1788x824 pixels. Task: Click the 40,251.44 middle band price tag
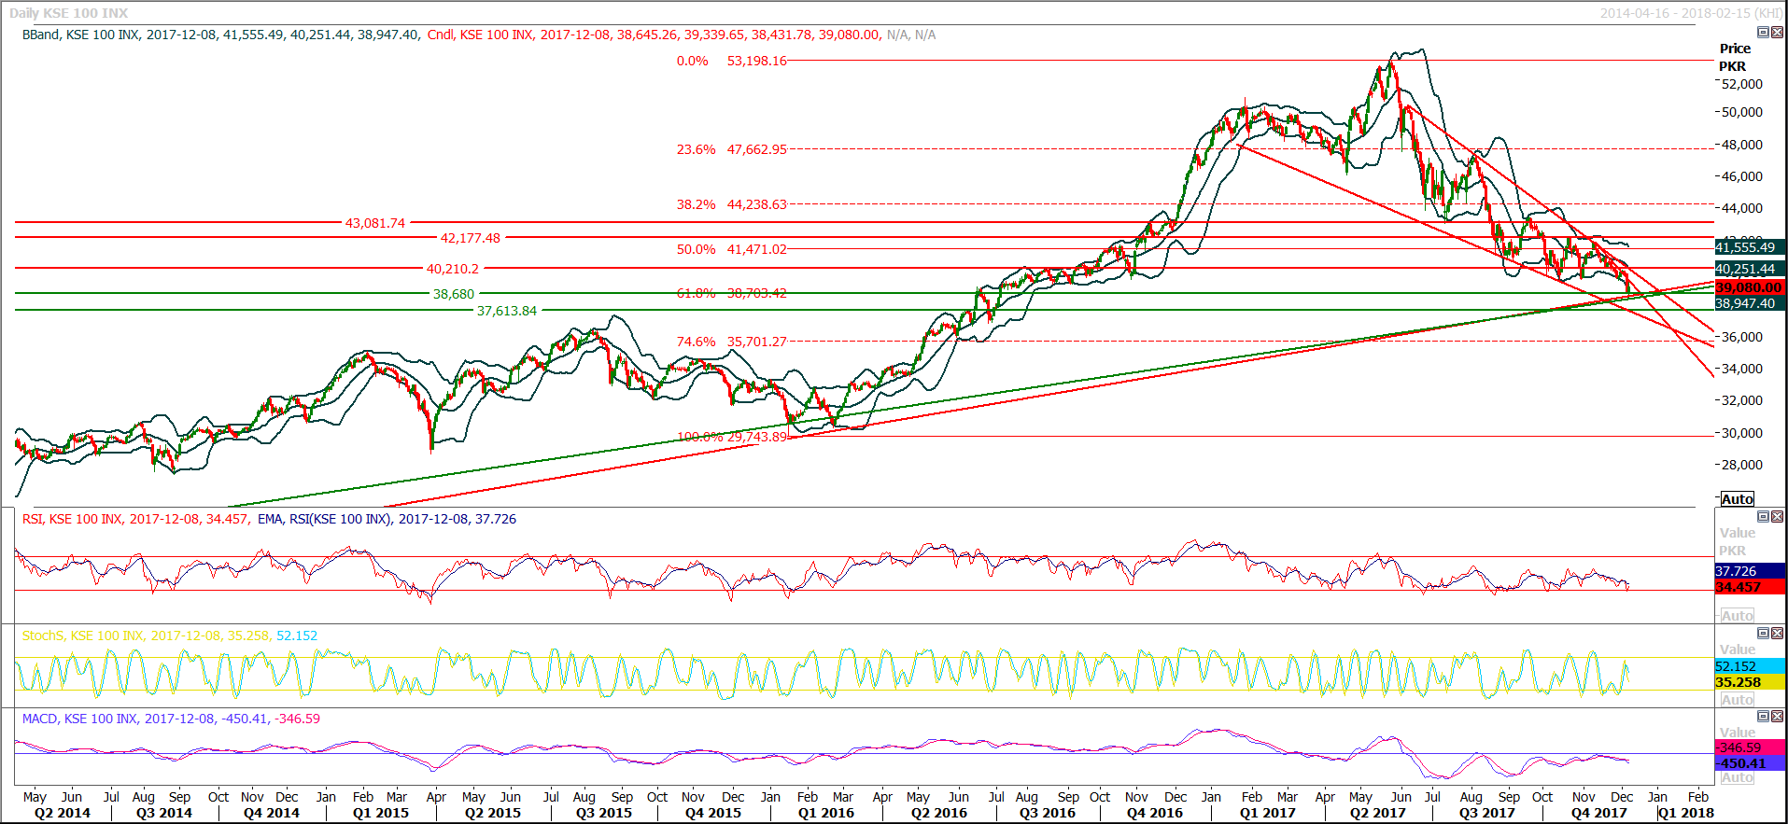click(x=1750, y=269)
